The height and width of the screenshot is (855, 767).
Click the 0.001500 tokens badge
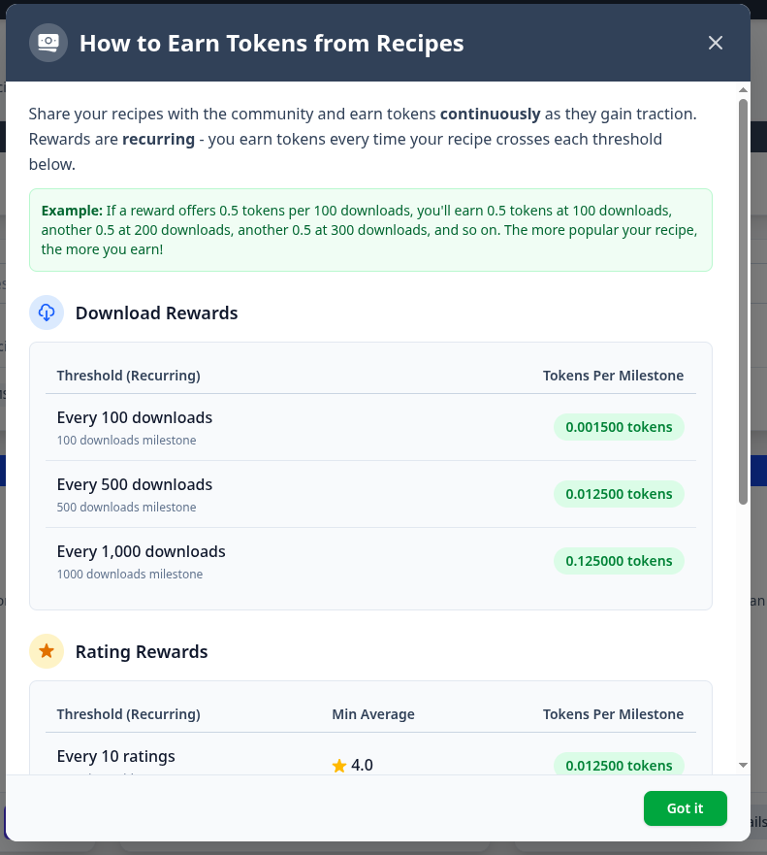[619, 427]
